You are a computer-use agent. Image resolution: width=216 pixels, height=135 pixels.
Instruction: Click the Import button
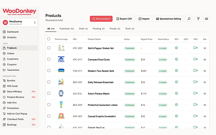pos(144,19)
